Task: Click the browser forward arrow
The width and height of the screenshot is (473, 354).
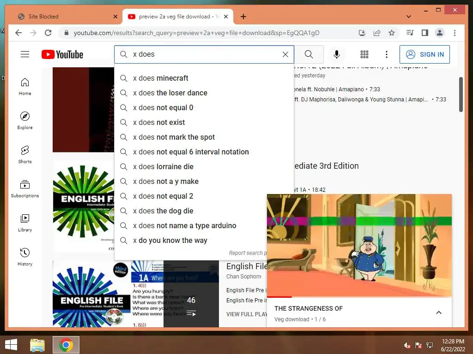Action: [x=33, y=33]
